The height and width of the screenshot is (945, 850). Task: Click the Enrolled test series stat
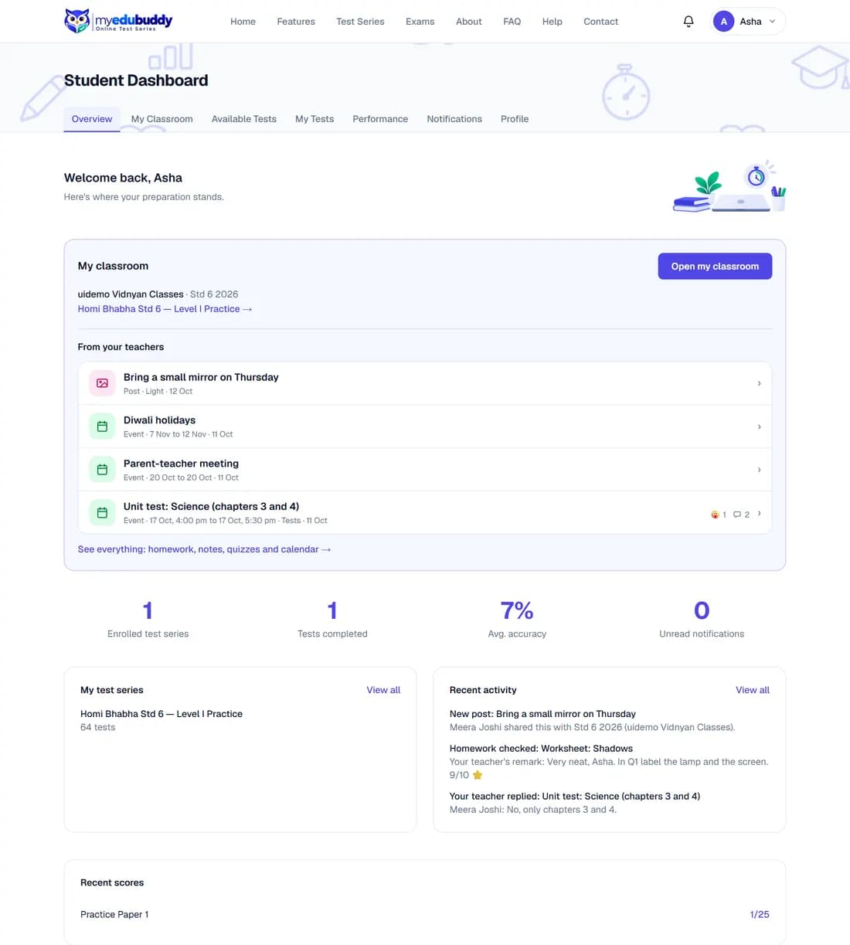148,619
